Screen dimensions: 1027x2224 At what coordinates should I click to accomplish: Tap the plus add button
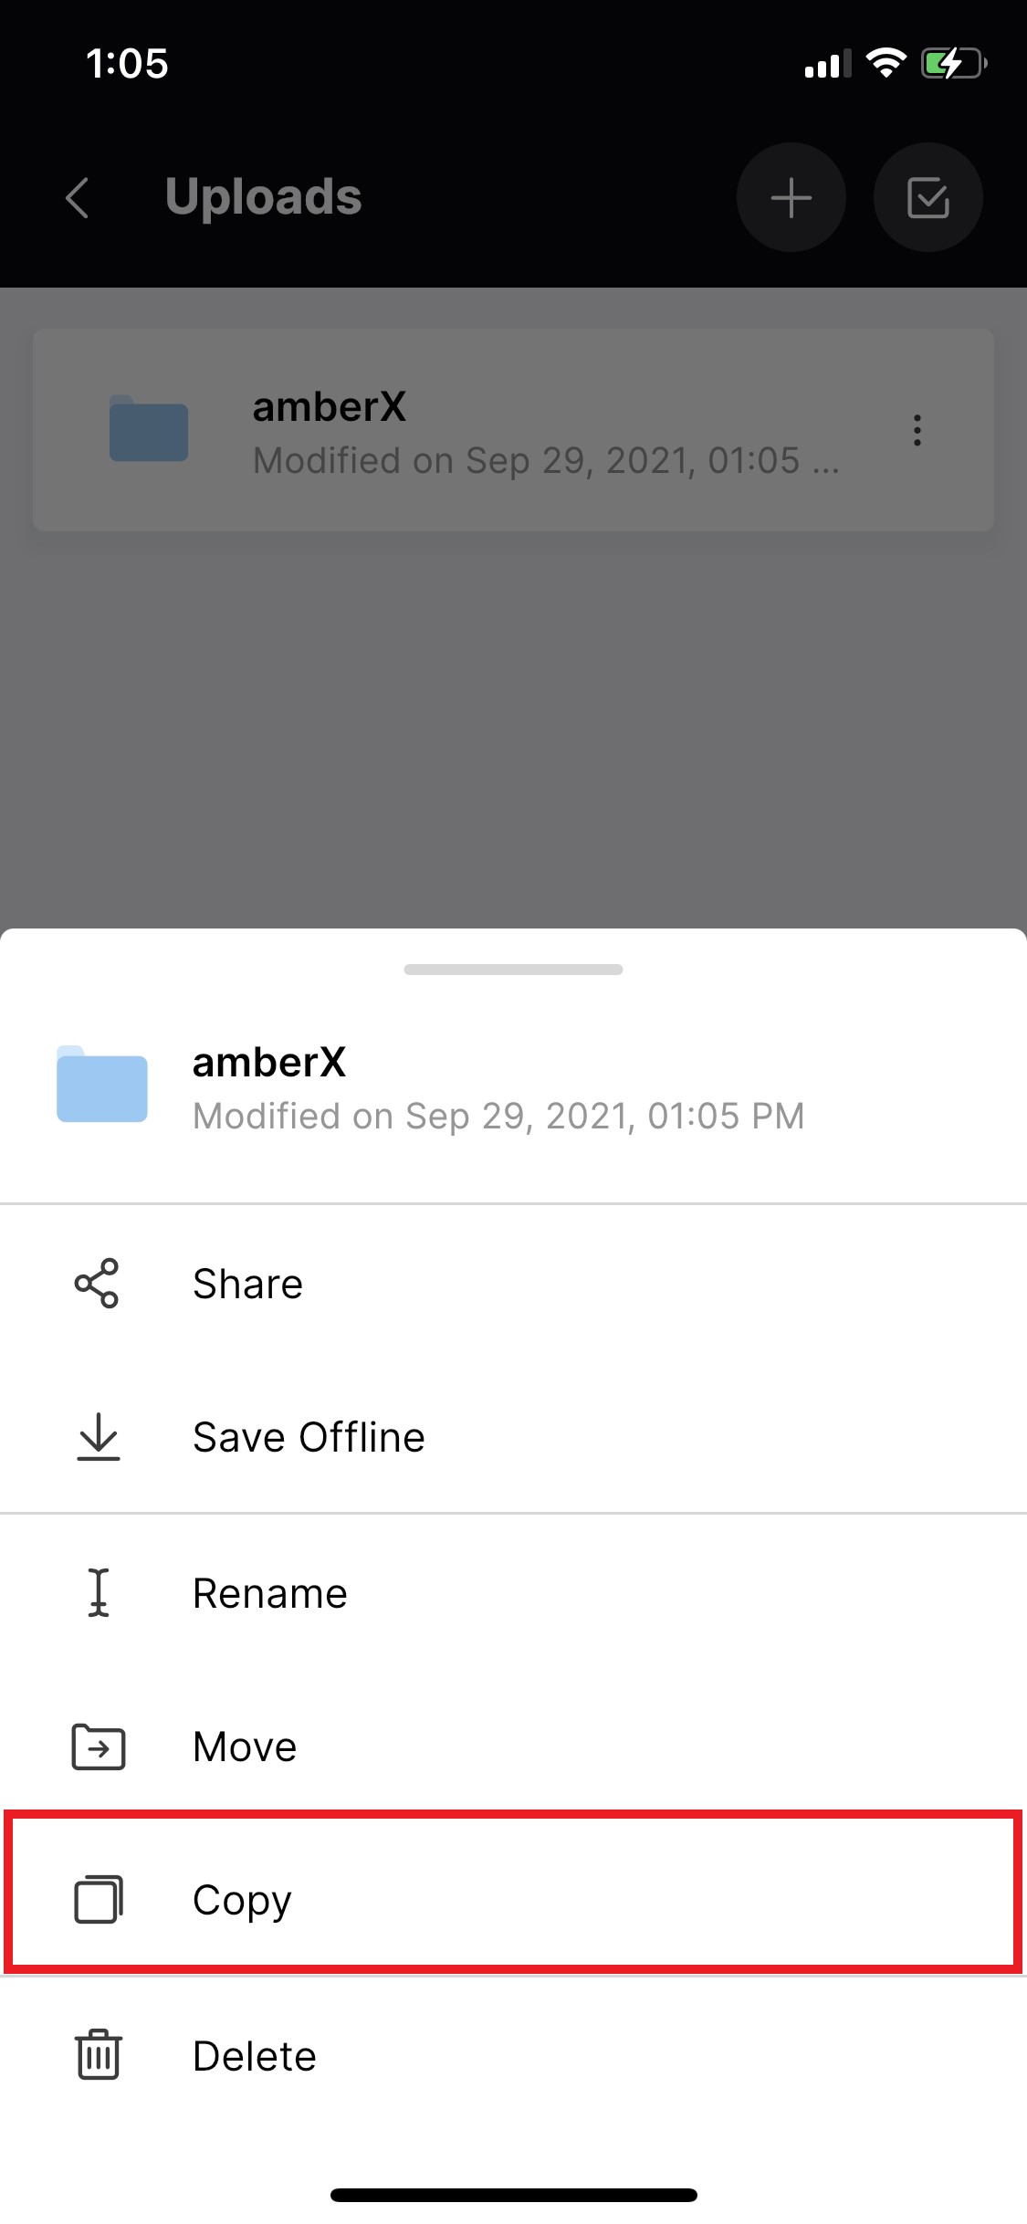791,197
